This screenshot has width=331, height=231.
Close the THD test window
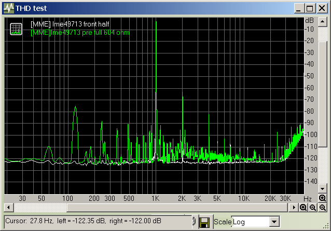(322, 8)
